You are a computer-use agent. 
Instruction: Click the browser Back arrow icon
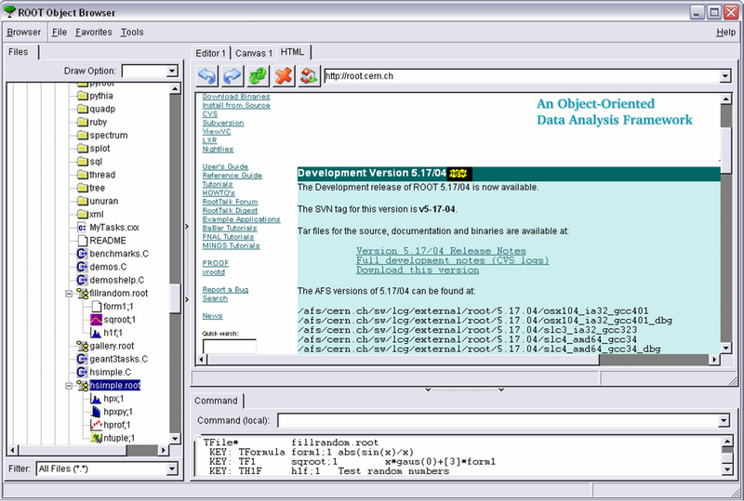coord(206,76)
